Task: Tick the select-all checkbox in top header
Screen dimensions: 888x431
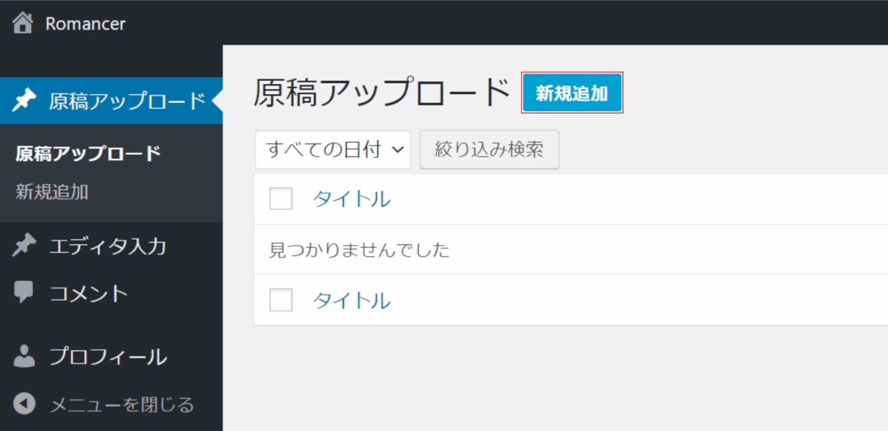Action: pos(281,199)
